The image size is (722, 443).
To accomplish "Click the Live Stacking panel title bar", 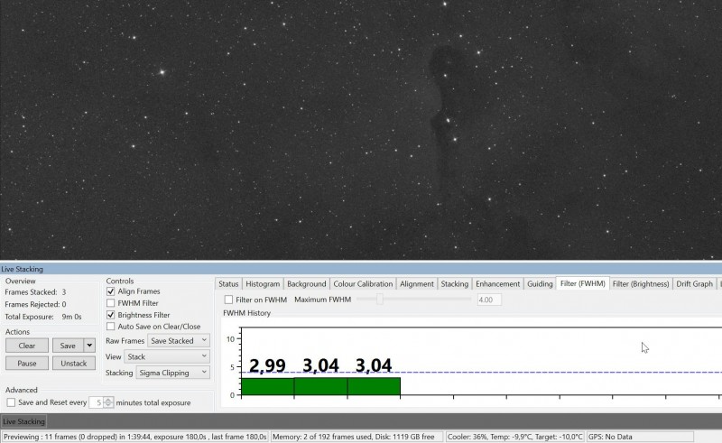I will tap(361, 269).
